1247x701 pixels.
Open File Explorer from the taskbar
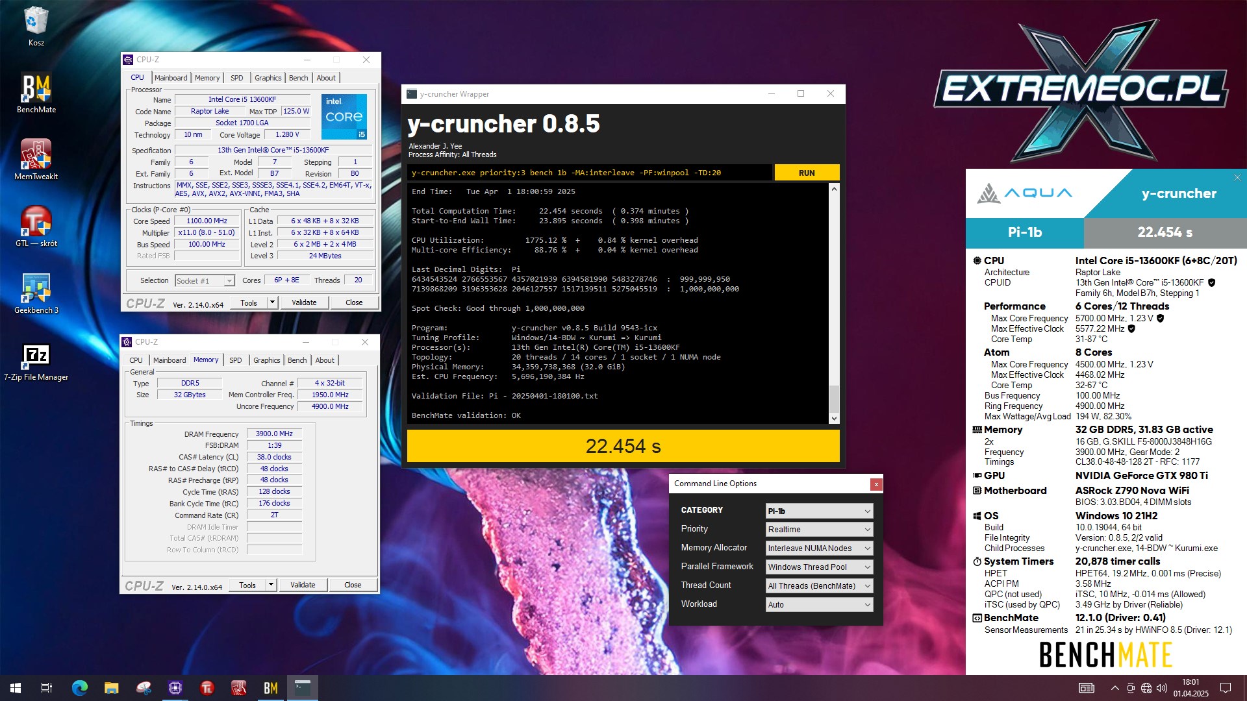click(x=111, y=688)
